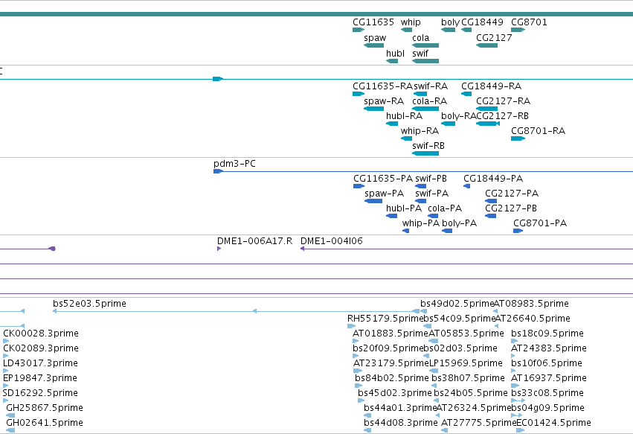Open the CG18449-RA transcript
This screenshot has width=633, height=434.
(466, 94)
